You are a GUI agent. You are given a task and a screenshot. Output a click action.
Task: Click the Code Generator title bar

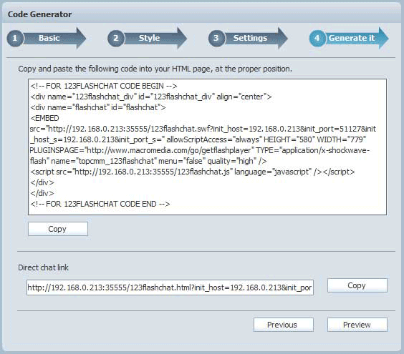202,14
